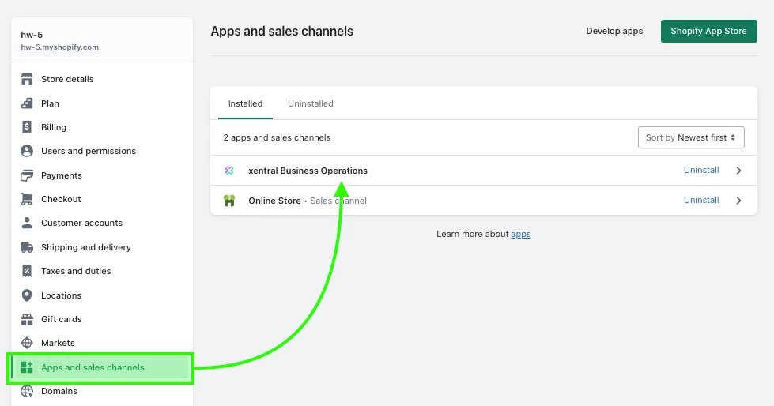
Task: Uninstall xentral Business Operations
Action: click(701, 170)
